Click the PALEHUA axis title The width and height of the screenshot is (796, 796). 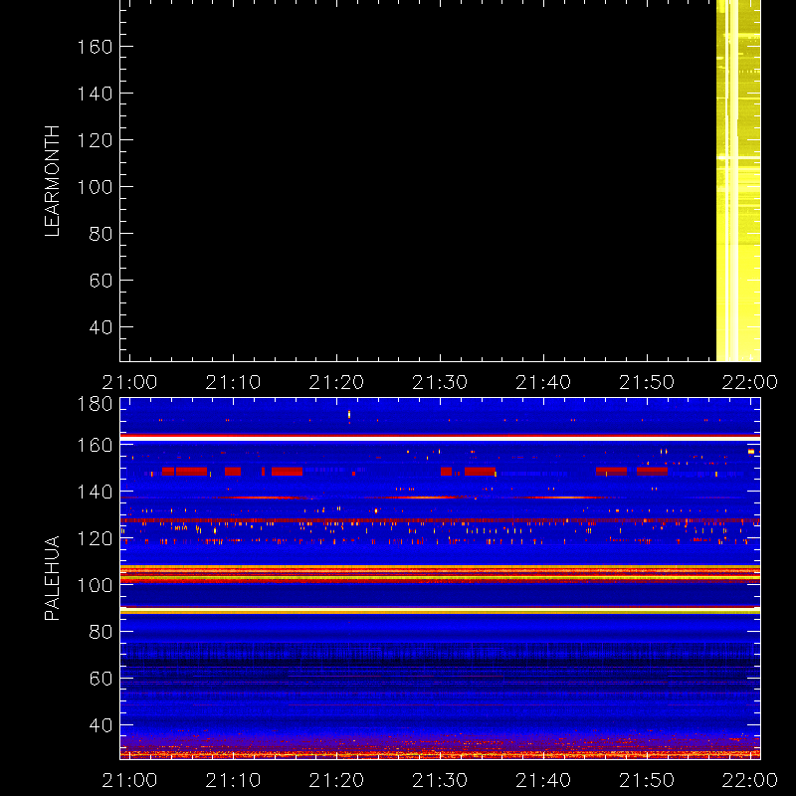[x=53, y=578]
